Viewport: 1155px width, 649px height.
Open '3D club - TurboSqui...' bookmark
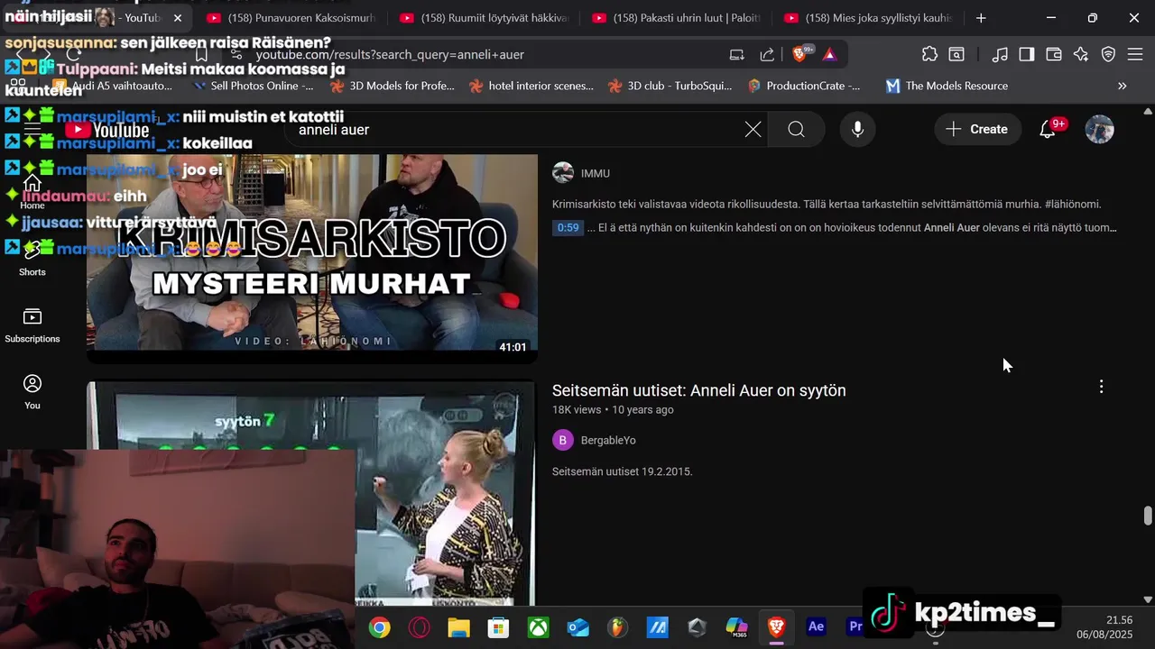point(670,86)
